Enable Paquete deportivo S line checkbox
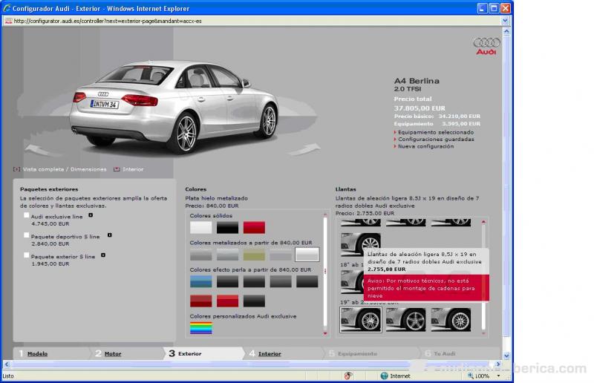This screenshot has width=594, height=383. click(x=26, y=235)
